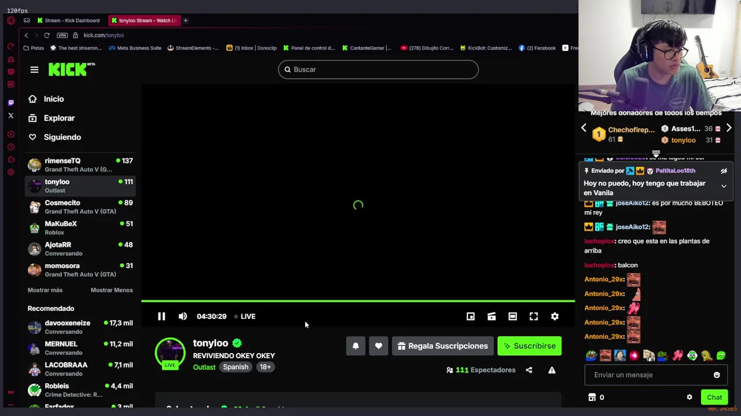This screenshot has height=416, width=741.
Task: Open the Kick hamburger menu
Action: click(x=34, y=70)
